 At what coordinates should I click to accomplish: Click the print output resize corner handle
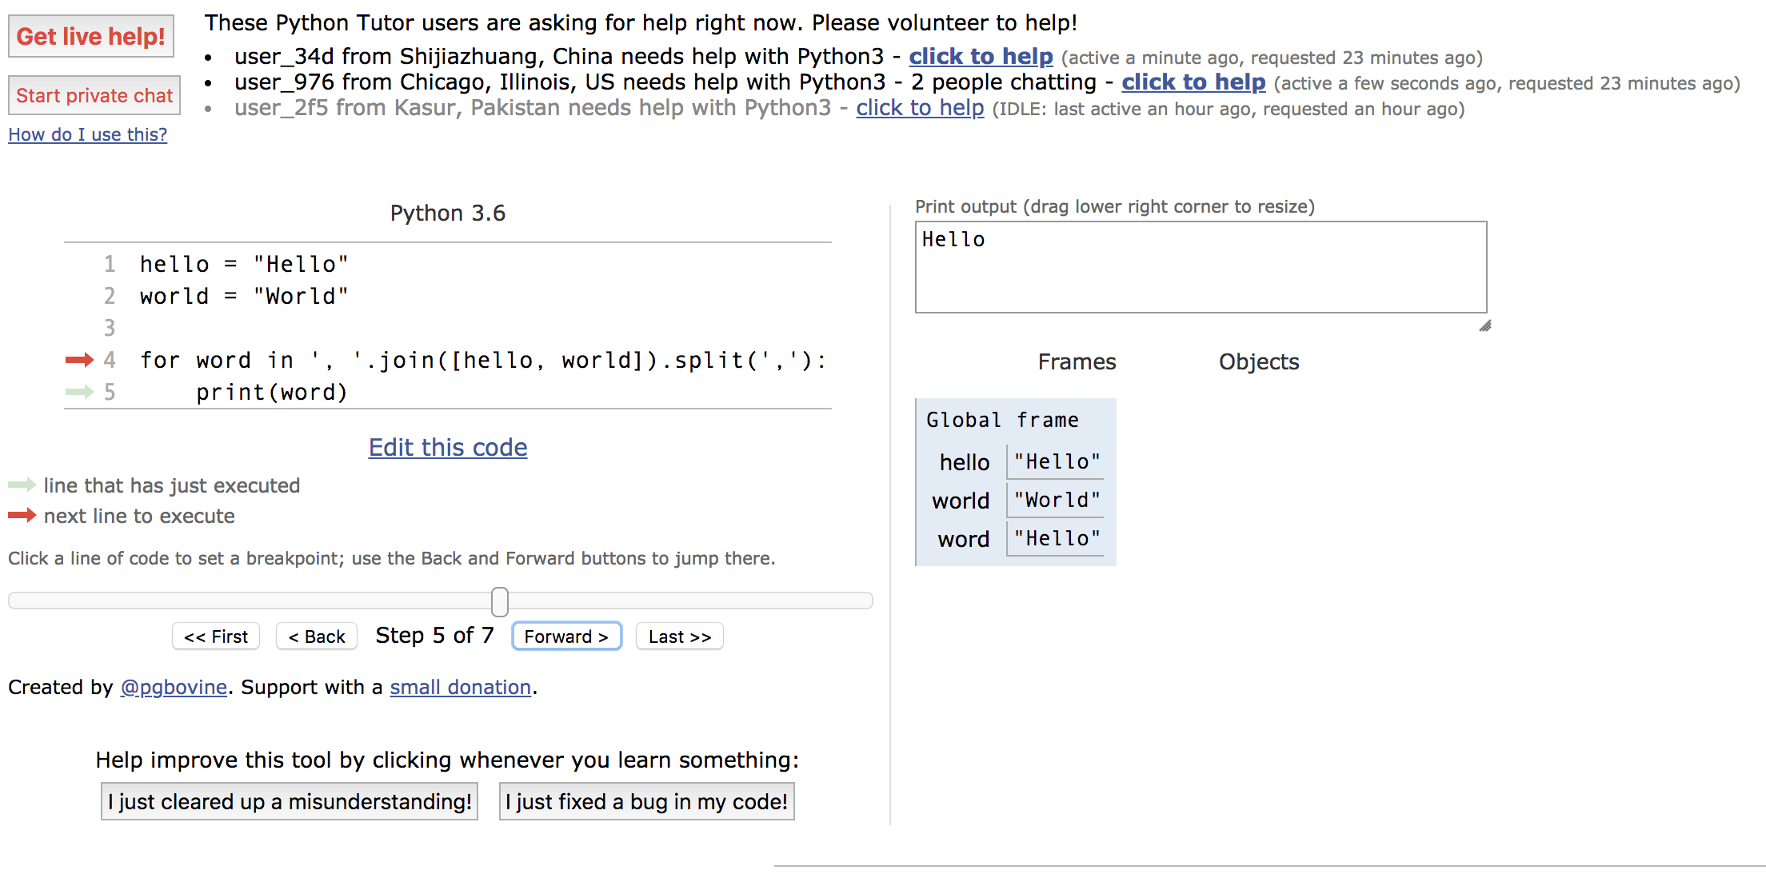click(1485, 326)
